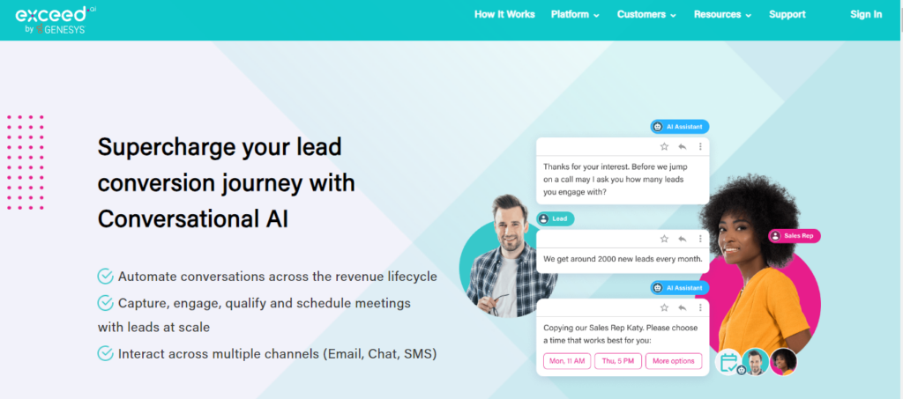The height and width of the screenshot is (399, 903).
Task: Click the calendar check icon near avatars
Action: [728, 362]
